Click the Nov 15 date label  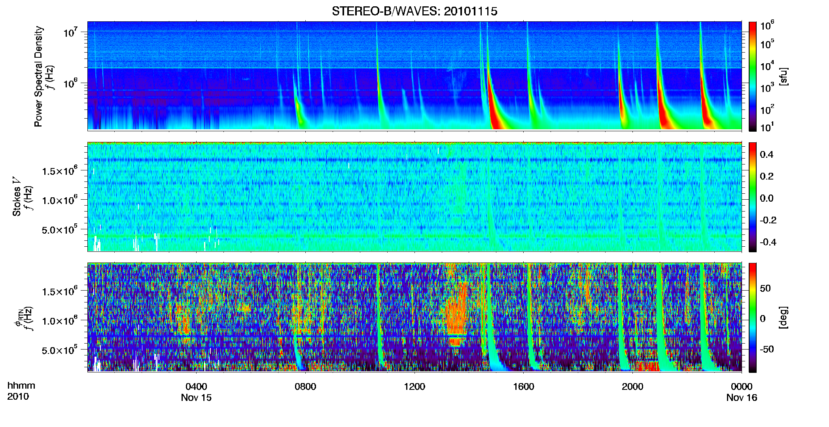(x=196, y=397)
